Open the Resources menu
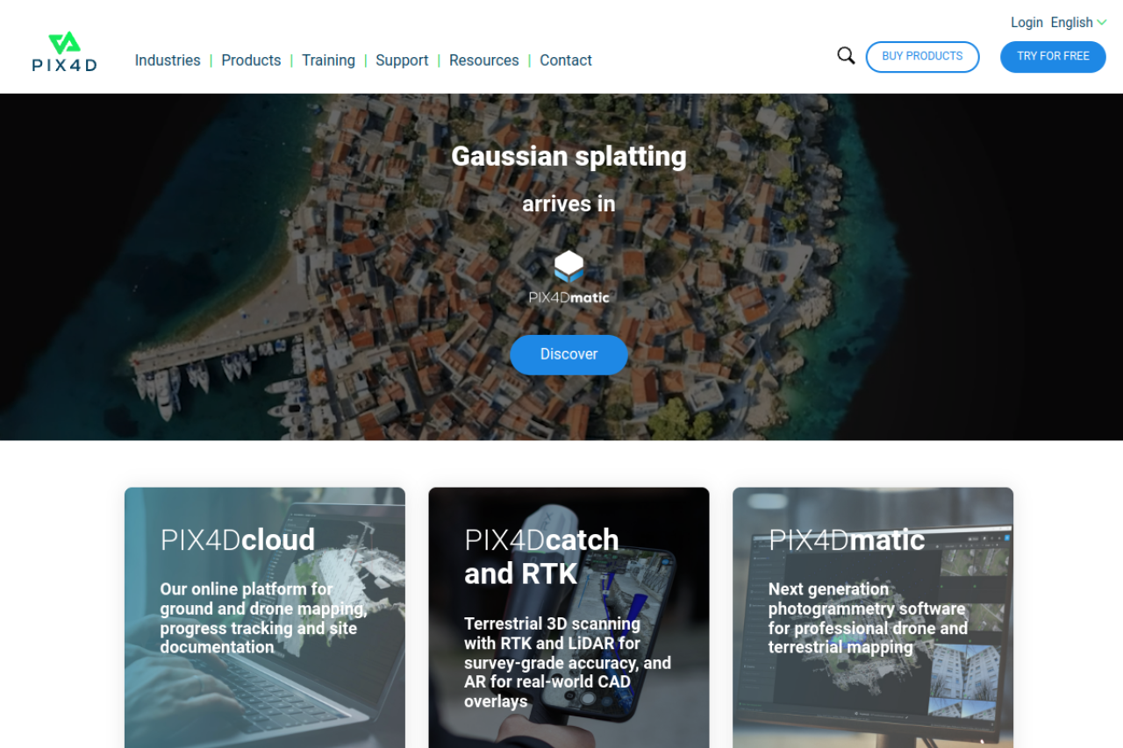 (x=484, y=61)
